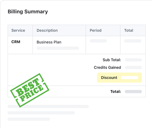This screenshot has width=152, height=128.
Task: Click the green BEST PRICE stamp
Action: click(x=30, y=90)
